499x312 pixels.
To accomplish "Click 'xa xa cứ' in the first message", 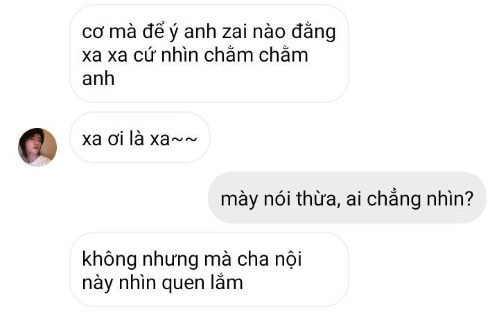I will tap(119, 55).
